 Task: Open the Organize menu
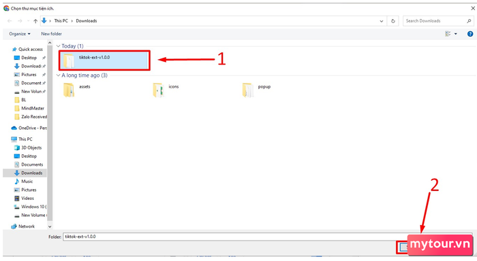coord(20,34)
